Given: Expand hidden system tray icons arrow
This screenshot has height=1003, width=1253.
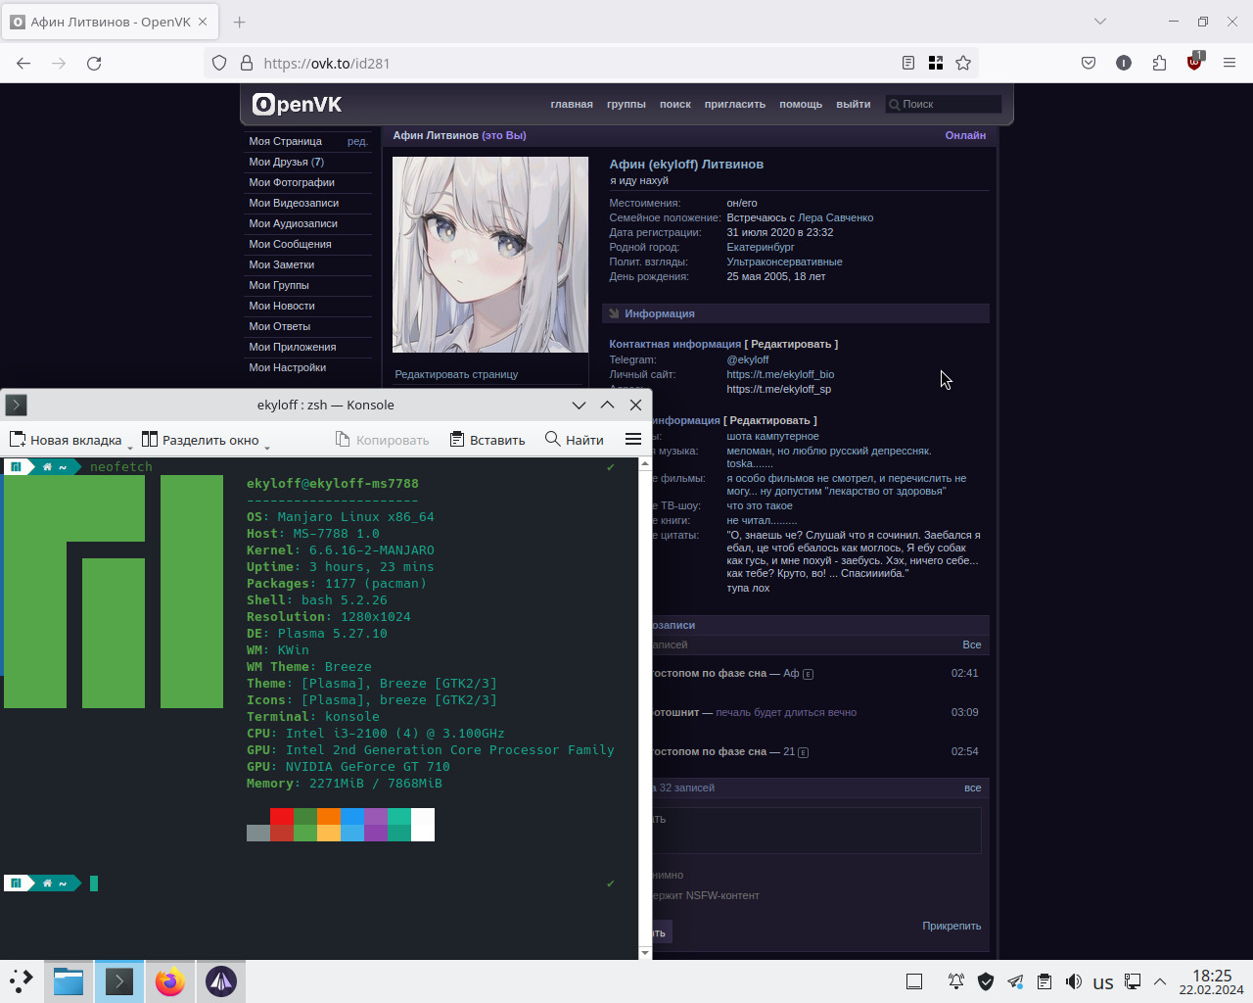Looking at the screenshot, I should click(x=1160, y=981).
